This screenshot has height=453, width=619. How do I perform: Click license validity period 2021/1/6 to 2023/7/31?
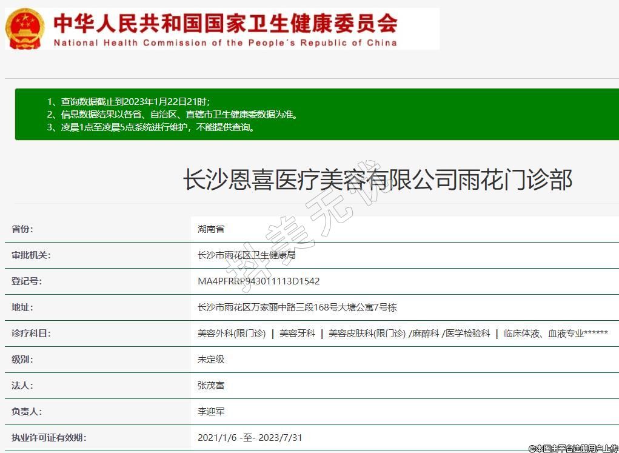[250, 437]
